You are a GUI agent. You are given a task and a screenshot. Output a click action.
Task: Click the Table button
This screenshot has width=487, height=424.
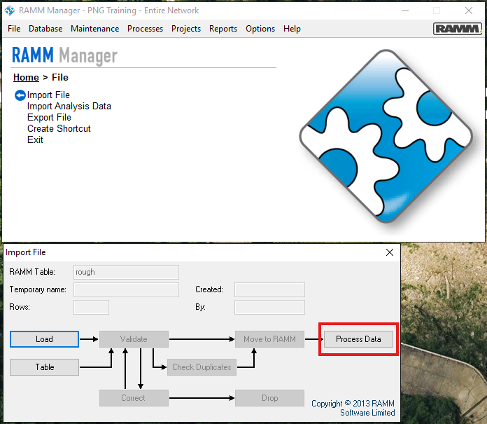point(44,367)
